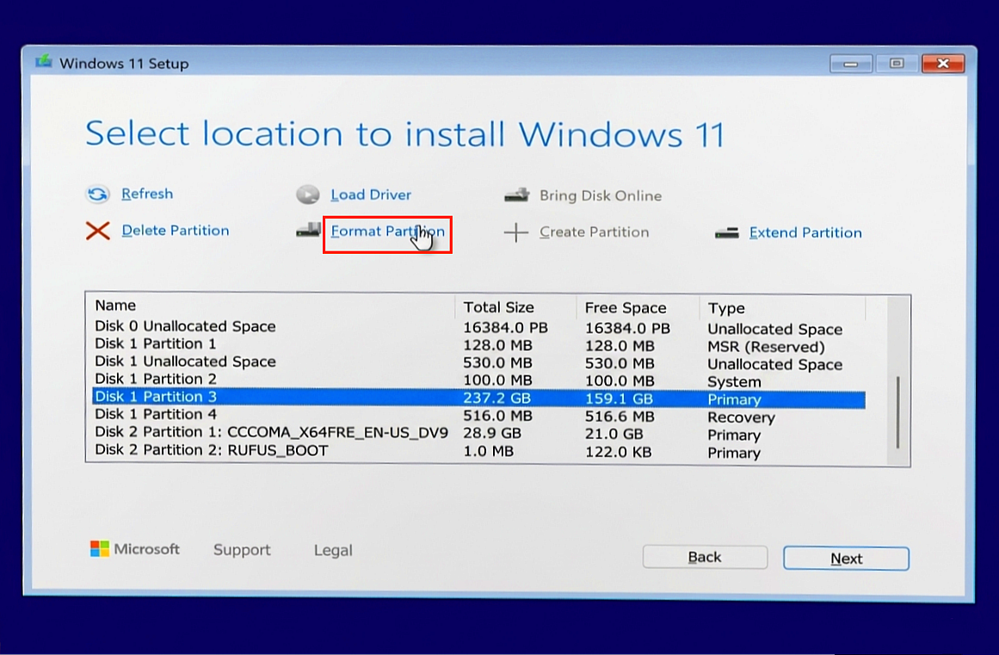Screen dimensions: 999x655
Task: Select the Disk 1 Partition 2 row
Action: point(478,380)
